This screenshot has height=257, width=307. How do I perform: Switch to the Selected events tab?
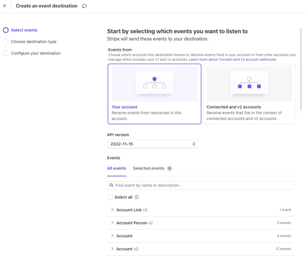pyautogui.click(x=149, y=168)
